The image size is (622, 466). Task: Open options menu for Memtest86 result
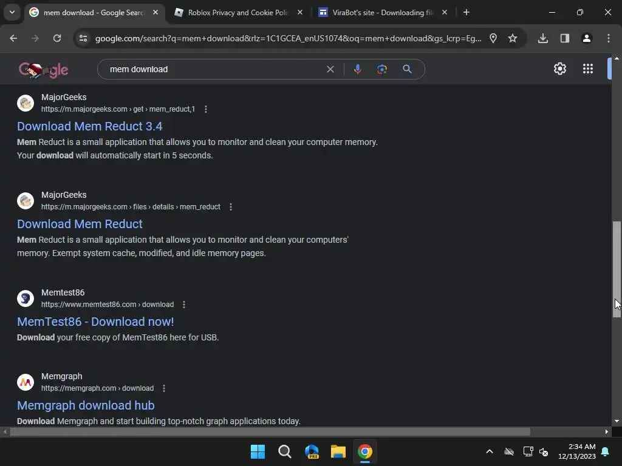coord(183,305)
